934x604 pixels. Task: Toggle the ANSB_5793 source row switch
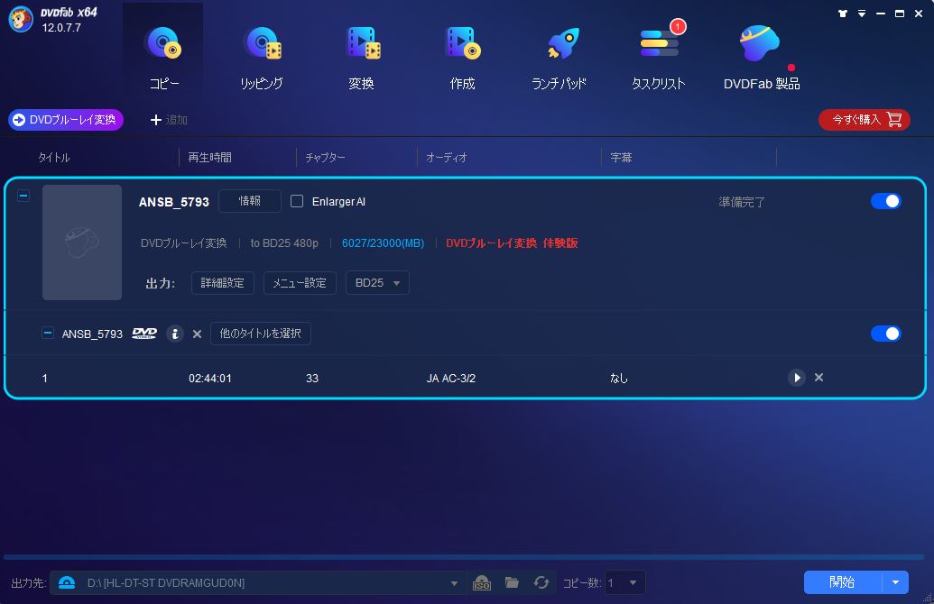point(886,334)
